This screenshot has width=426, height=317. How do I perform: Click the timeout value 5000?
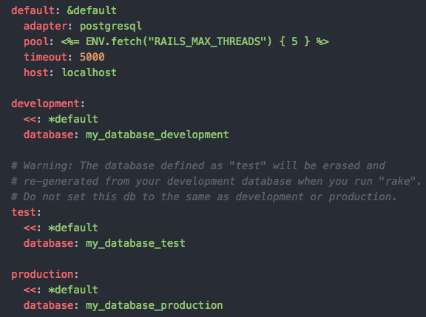[x=92, y=57]
